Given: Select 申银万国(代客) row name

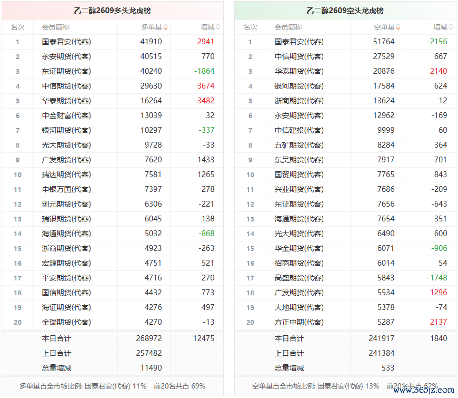Looking at the screenshot, I should 66,189.
